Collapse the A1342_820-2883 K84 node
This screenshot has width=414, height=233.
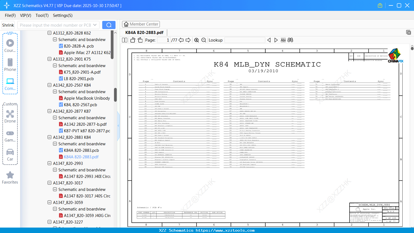[49, 137]
